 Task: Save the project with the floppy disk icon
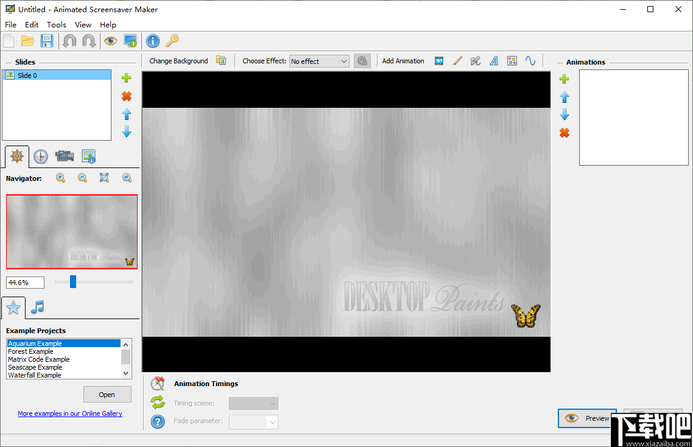pos(46,41)
